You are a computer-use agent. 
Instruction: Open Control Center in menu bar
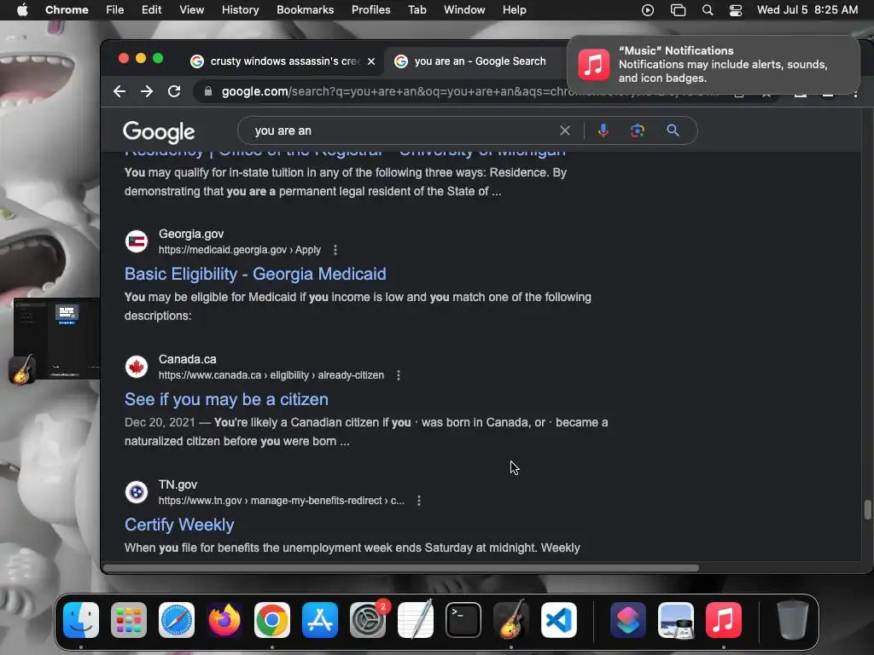[x=736, y=10]
